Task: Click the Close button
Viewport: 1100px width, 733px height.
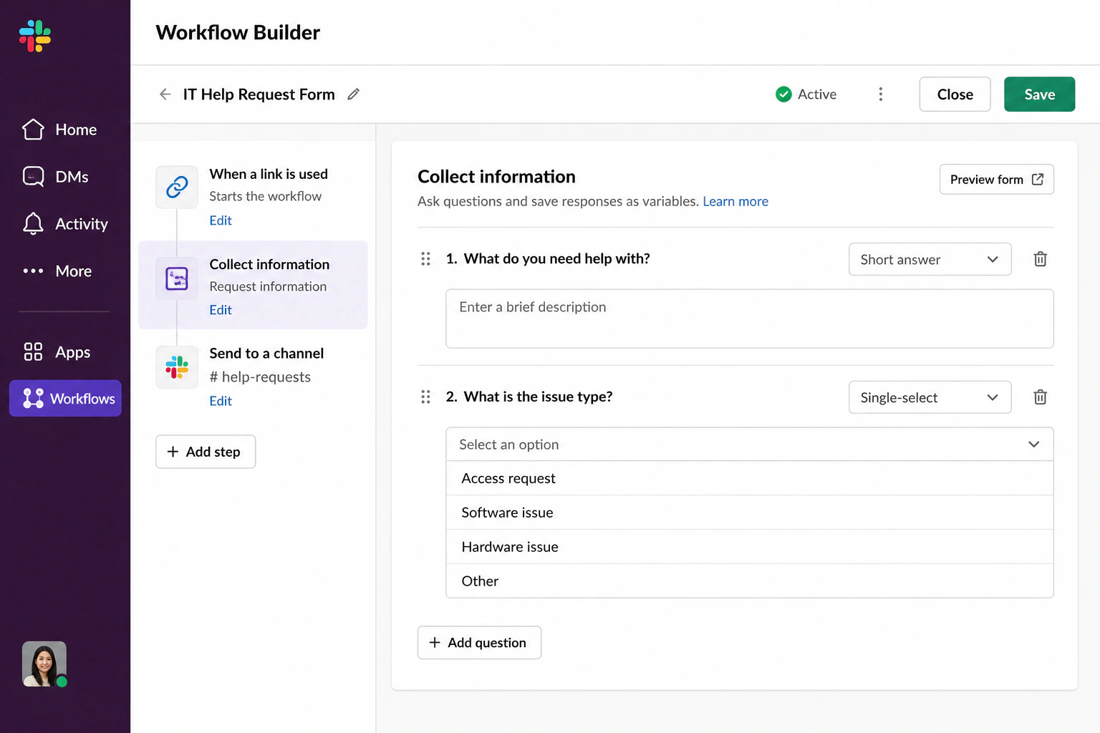Action: point(955,94)
